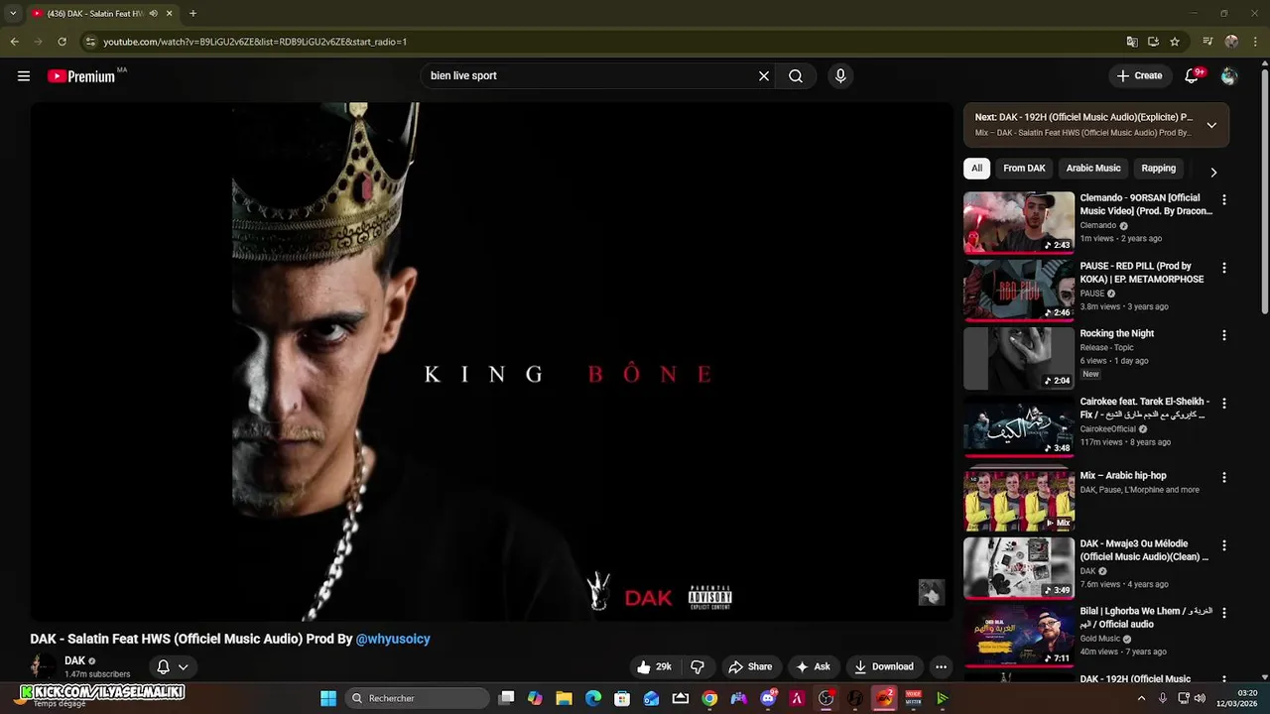1270x714 pixels.
Task: Open Discord from taskbar
Action: point(768,698)
